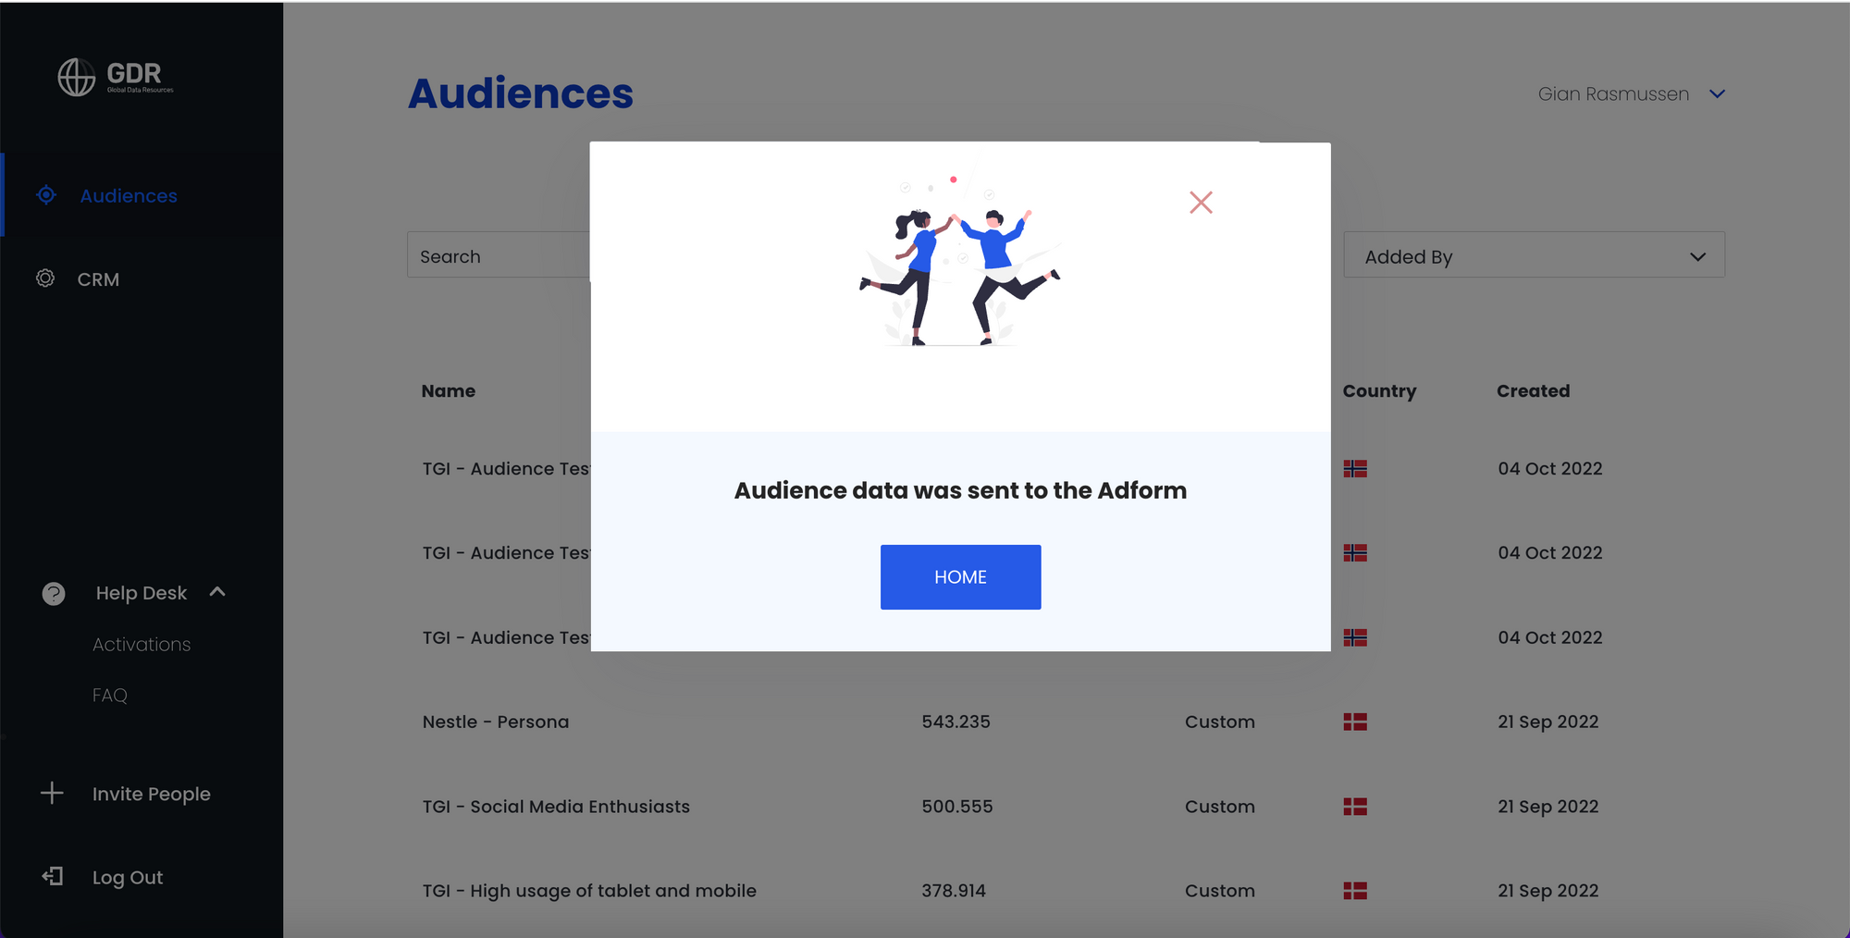
Task: Open the Audiences sidebar item
Action: (x=142, y=195)
